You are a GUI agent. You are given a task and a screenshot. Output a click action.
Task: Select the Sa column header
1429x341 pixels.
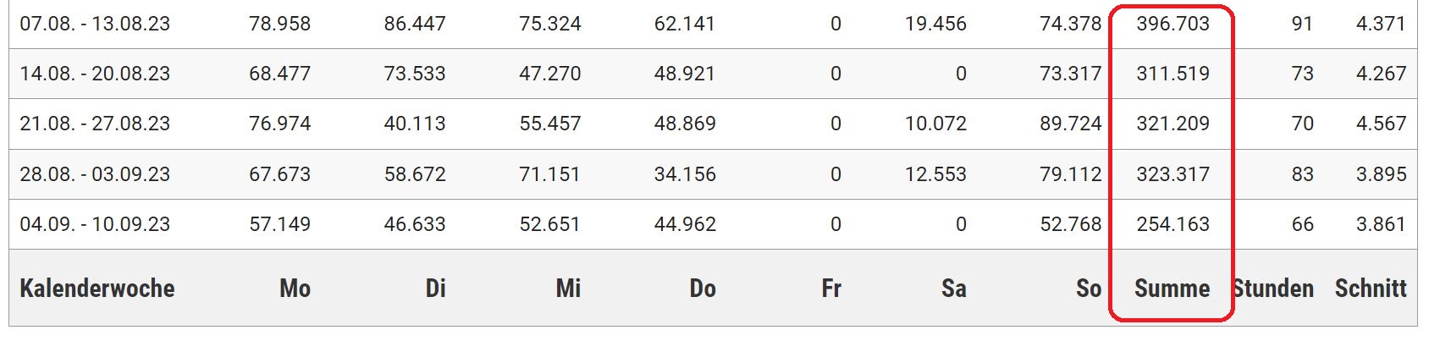(x=954, y=289)
